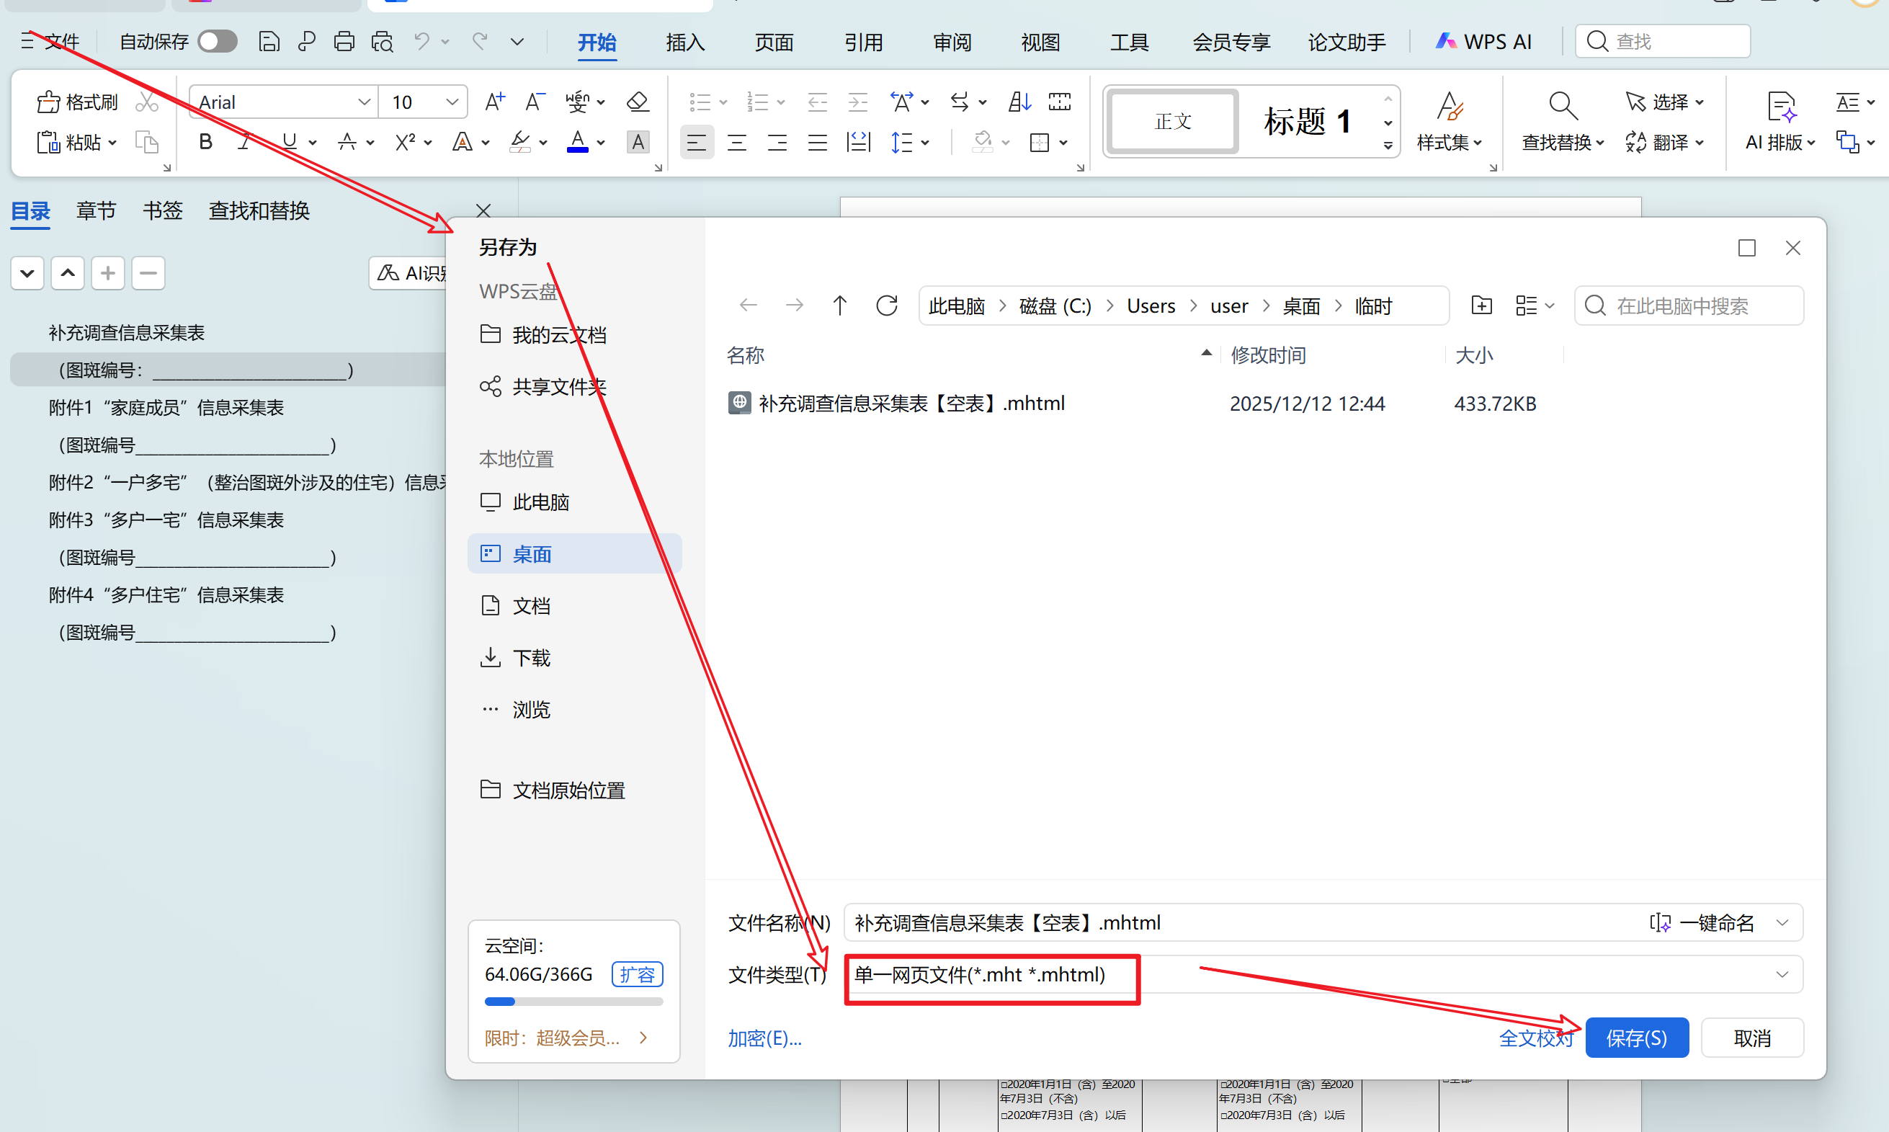Screen dimensions: 1889x1132
Task: Click the justify alignment icon
Action: tap(817, 143)
